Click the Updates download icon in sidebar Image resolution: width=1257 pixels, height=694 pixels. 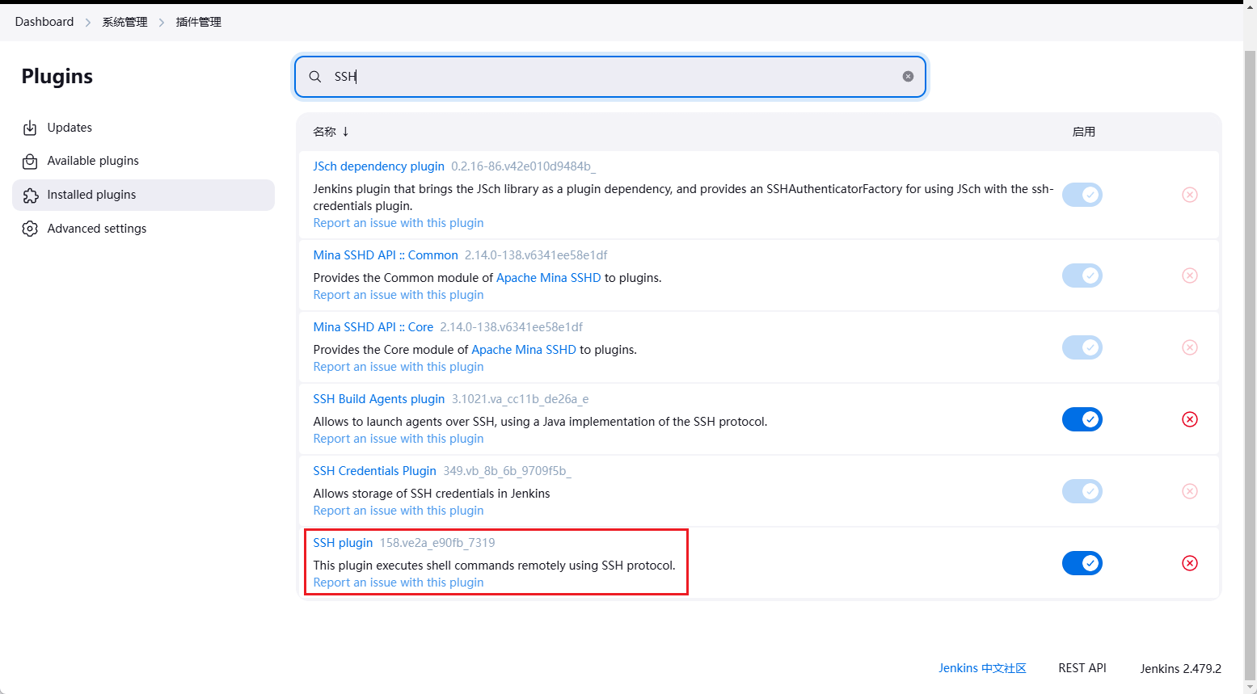(x=30, y=128)
